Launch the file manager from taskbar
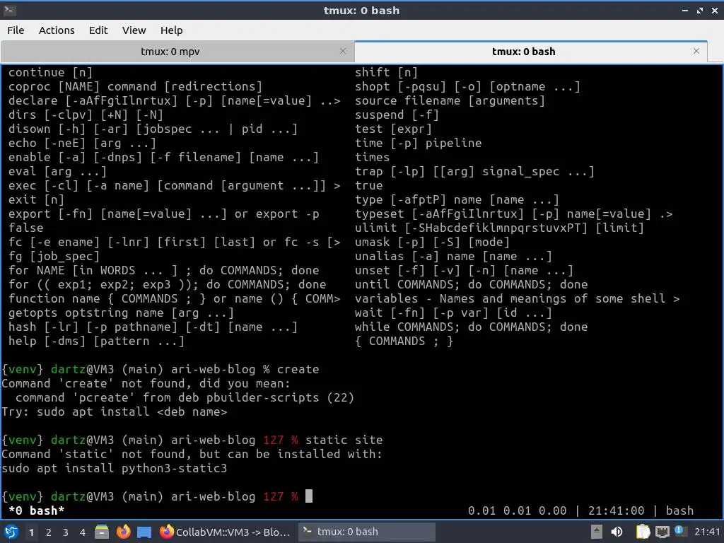Viewport: 724px width, 543px height. (x=102, y=532)
